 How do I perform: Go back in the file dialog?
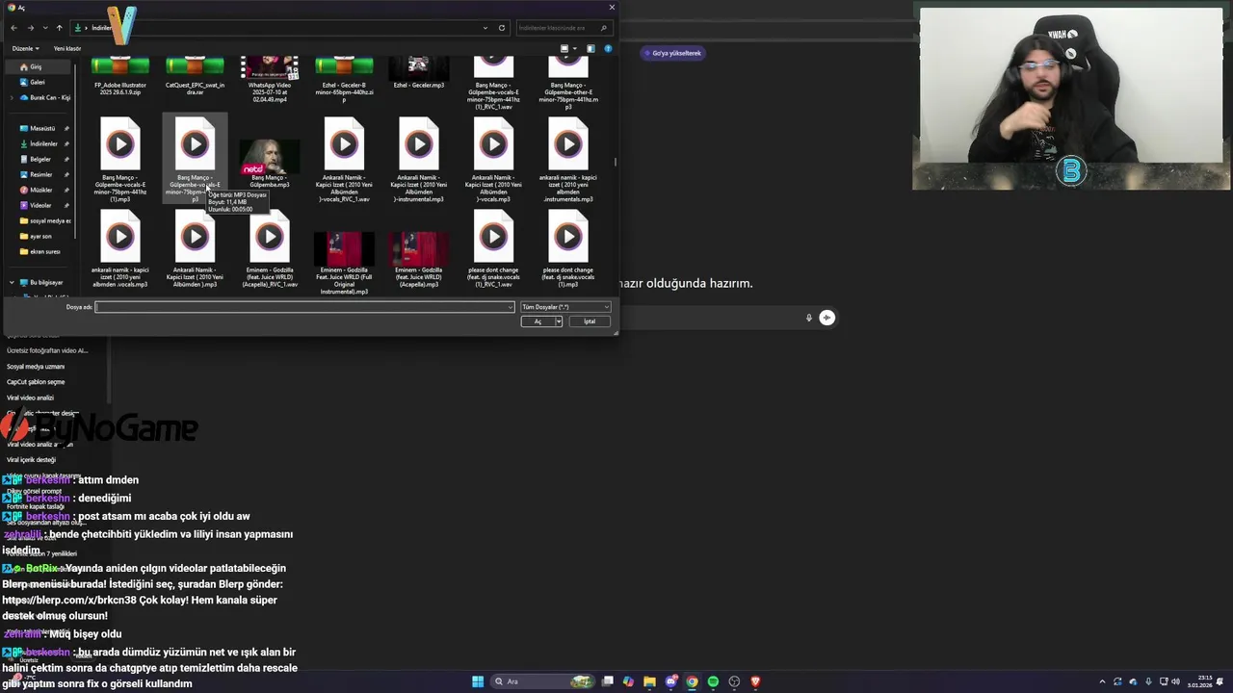(x=13, y=28)
